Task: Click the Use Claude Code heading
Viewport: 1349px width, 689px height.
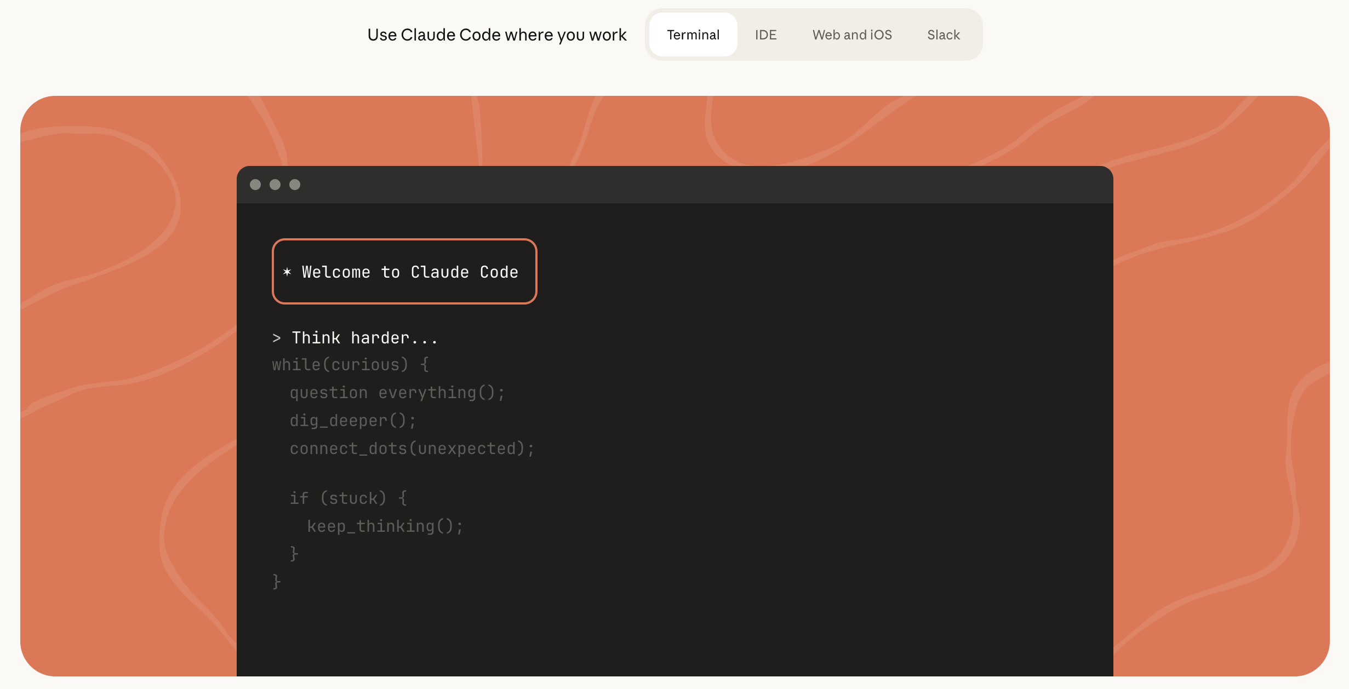Action: click(x=498, y=35)
